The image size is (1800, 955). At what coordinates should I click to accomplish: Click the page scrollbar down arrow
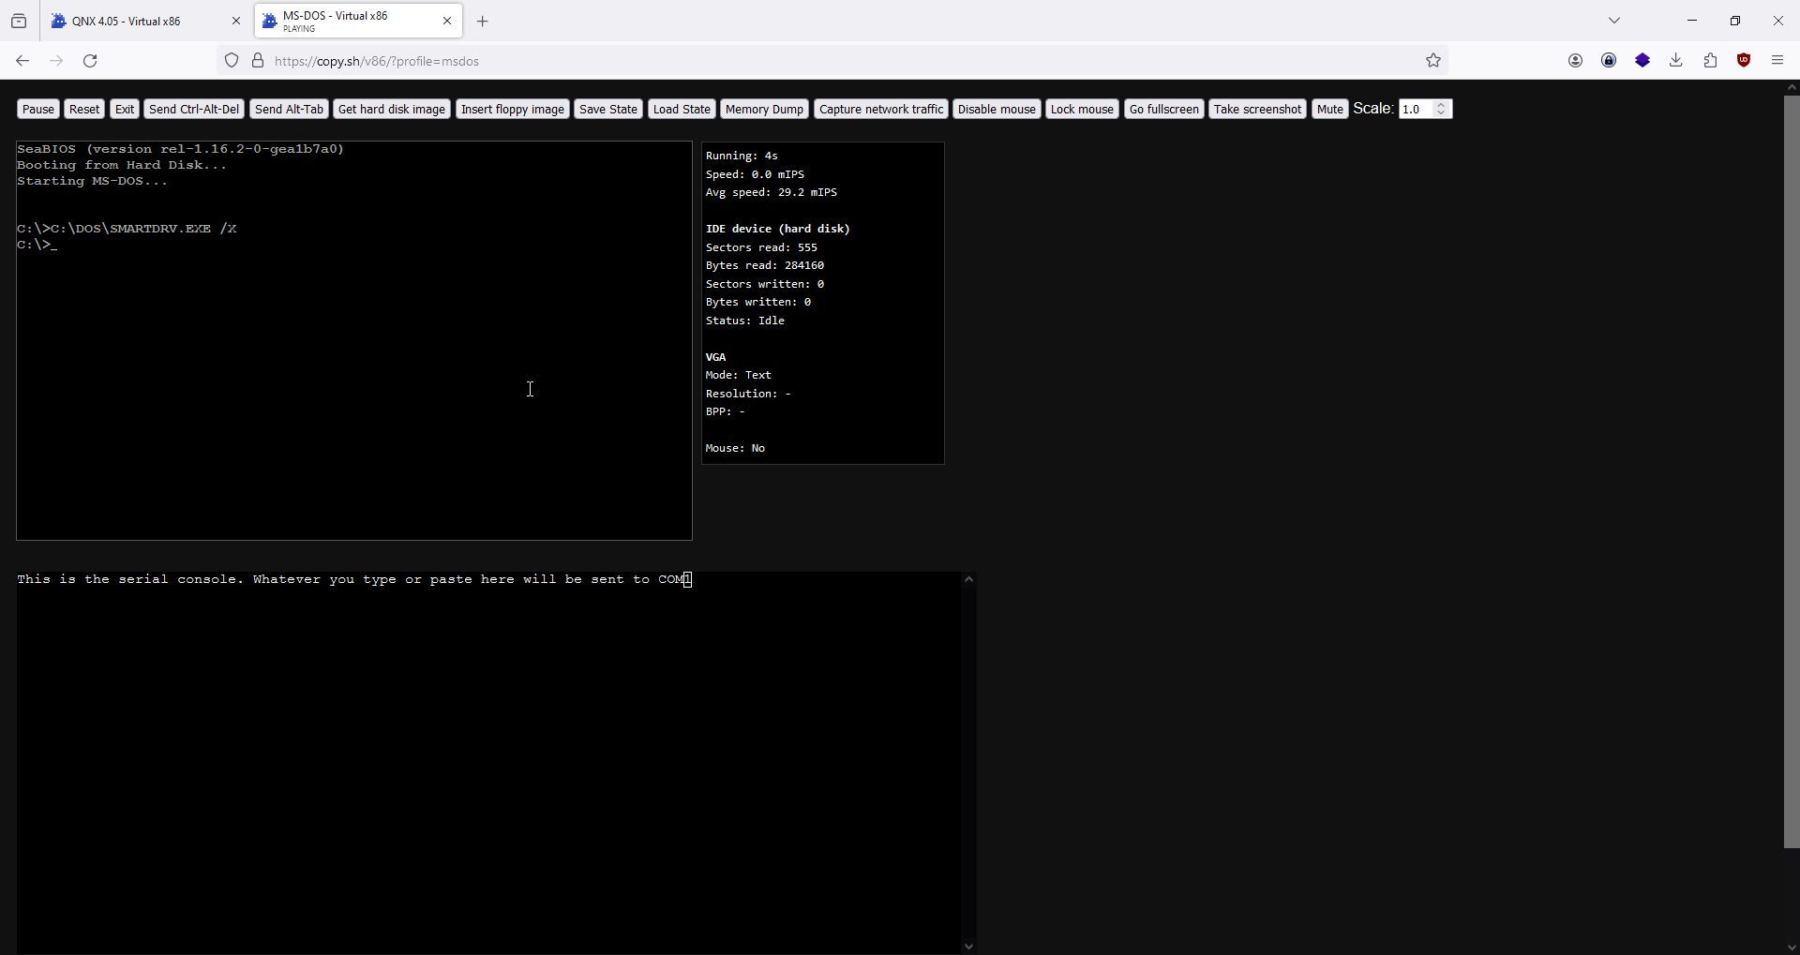click(x=1792, y=947)
